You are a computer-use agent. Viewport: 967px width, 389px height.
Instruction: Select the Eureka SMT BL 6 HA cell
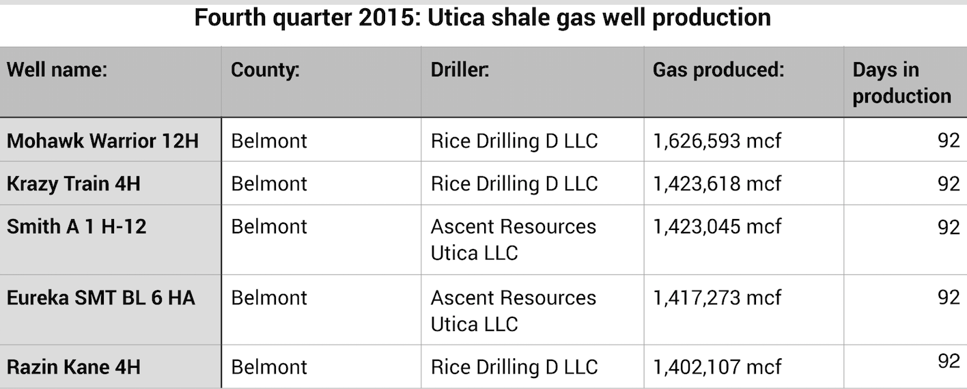coord(101,298)
